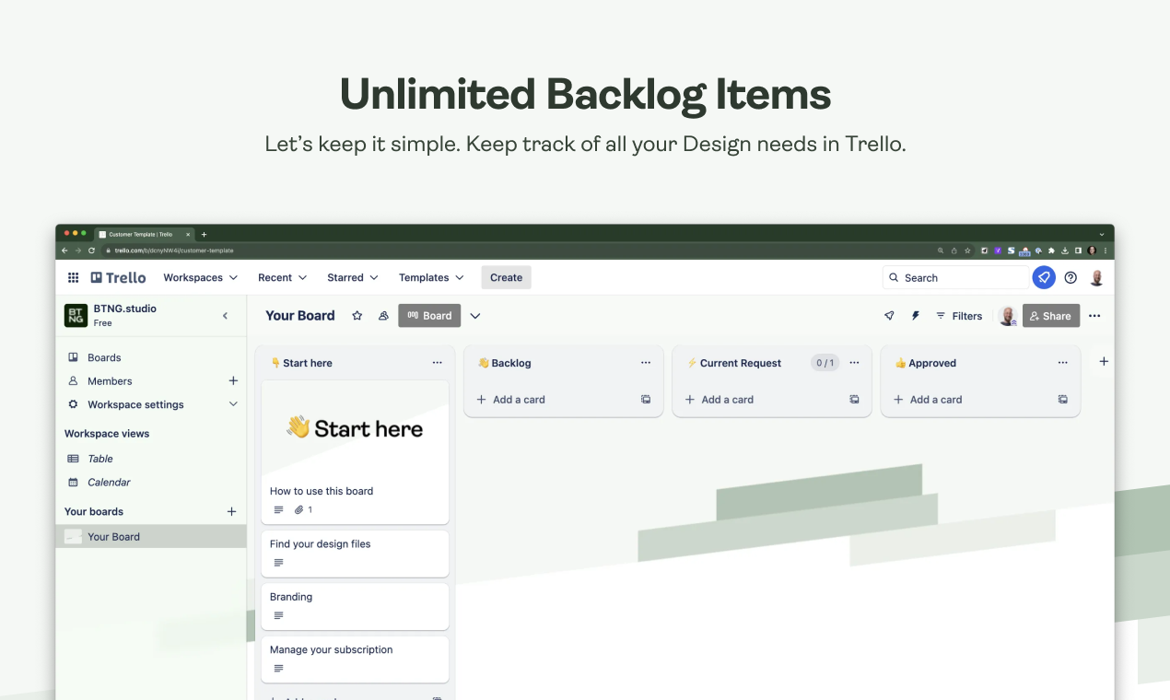
Task: Open Manage your subscription card
Action: [355, 659]
